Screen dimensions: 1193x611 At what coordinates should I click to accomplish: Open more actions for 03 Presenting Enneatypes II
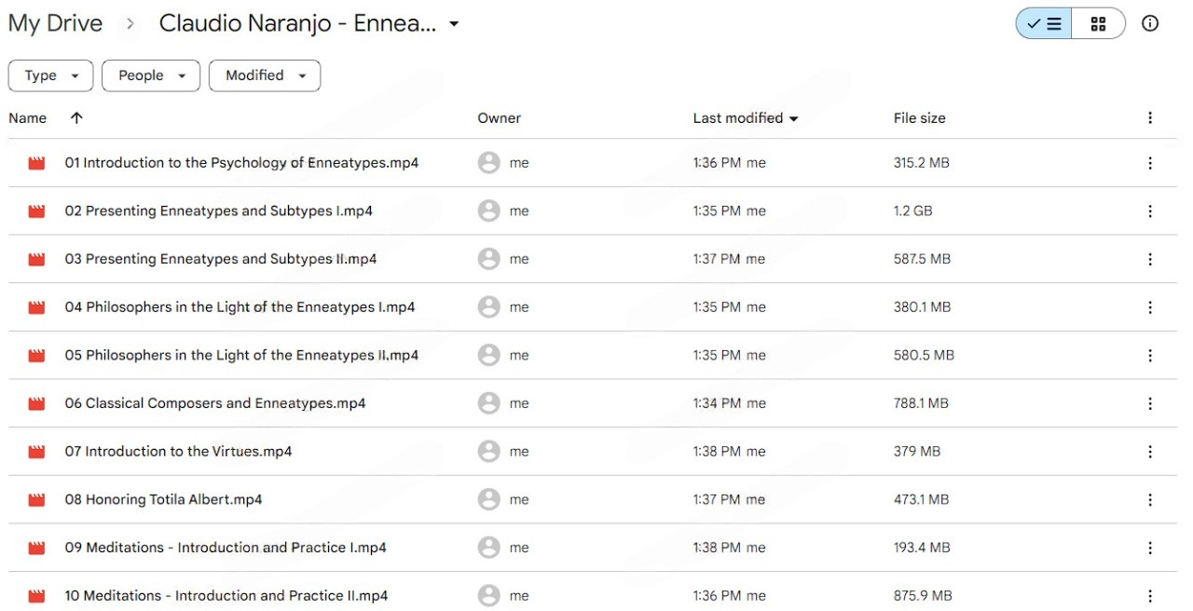pos(1150,259)
